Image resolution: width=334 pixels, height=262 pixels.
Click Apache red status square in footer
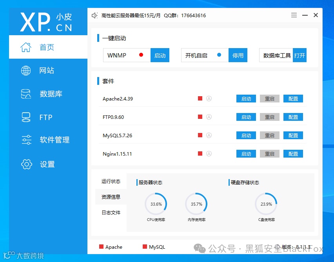pyautogui.click(x=102, y=246)
